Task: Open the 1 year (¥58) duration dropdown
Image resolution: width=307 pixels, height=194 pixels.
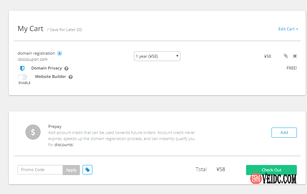Action: (157, 56)
